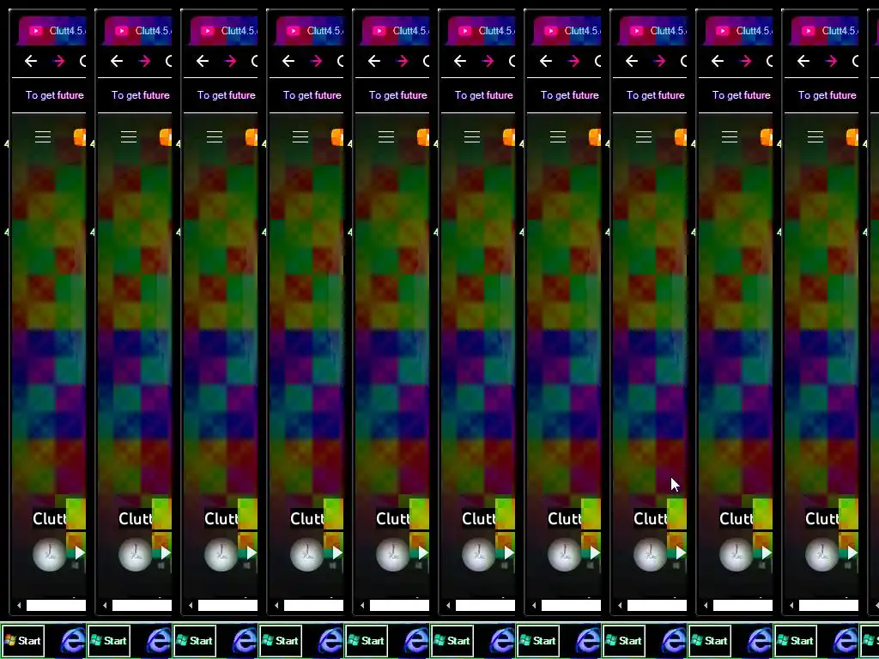
Task: Select the Clutt4.5 tab in the tenth copy
Action: click(x=824, y=31)
